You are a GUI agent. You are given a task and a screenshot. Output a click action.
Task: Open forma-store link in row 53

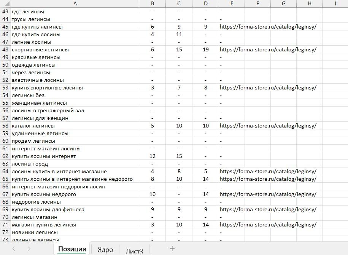pos(268,88)
